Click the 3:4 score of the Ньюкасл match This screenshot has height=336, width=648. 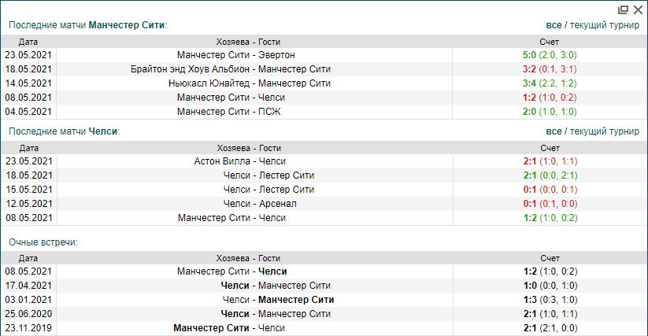pyautogui.click(x=530, y=83)
